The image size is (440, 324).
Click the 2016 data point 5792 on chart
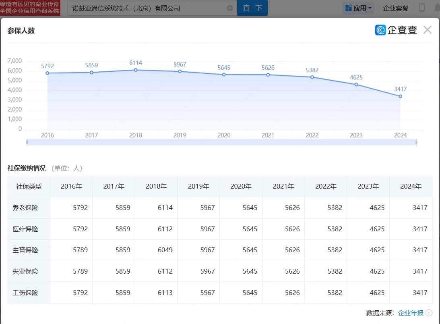pos(48,73)
